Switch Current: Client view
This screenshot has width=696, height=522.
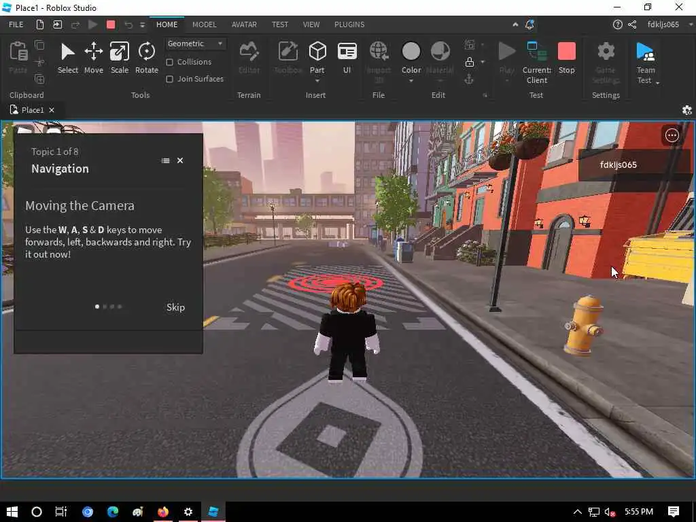click(x=537, y=62)
